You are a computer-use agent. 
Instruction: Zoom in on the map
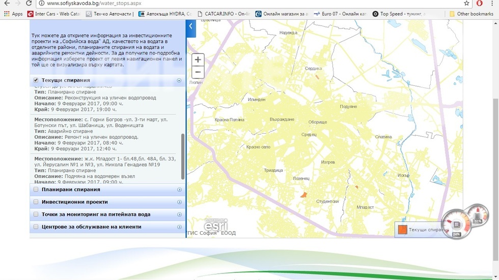click(x=198, y=60)
